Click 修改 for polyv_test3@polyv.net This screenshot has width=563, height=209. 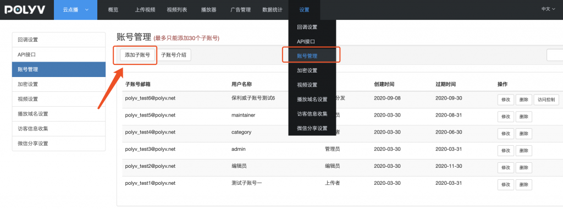pos(506,151)
